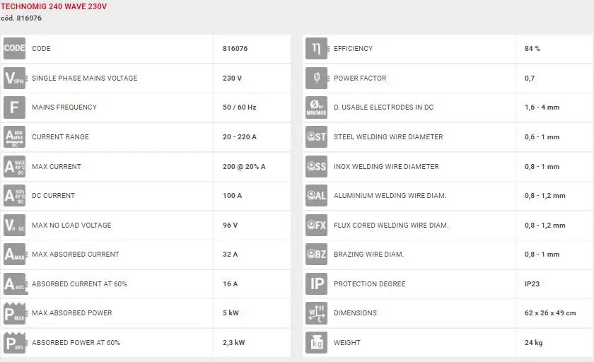Click the 62 x 26 x 49 cm value
Screen dimensions: 594x362
550,313
